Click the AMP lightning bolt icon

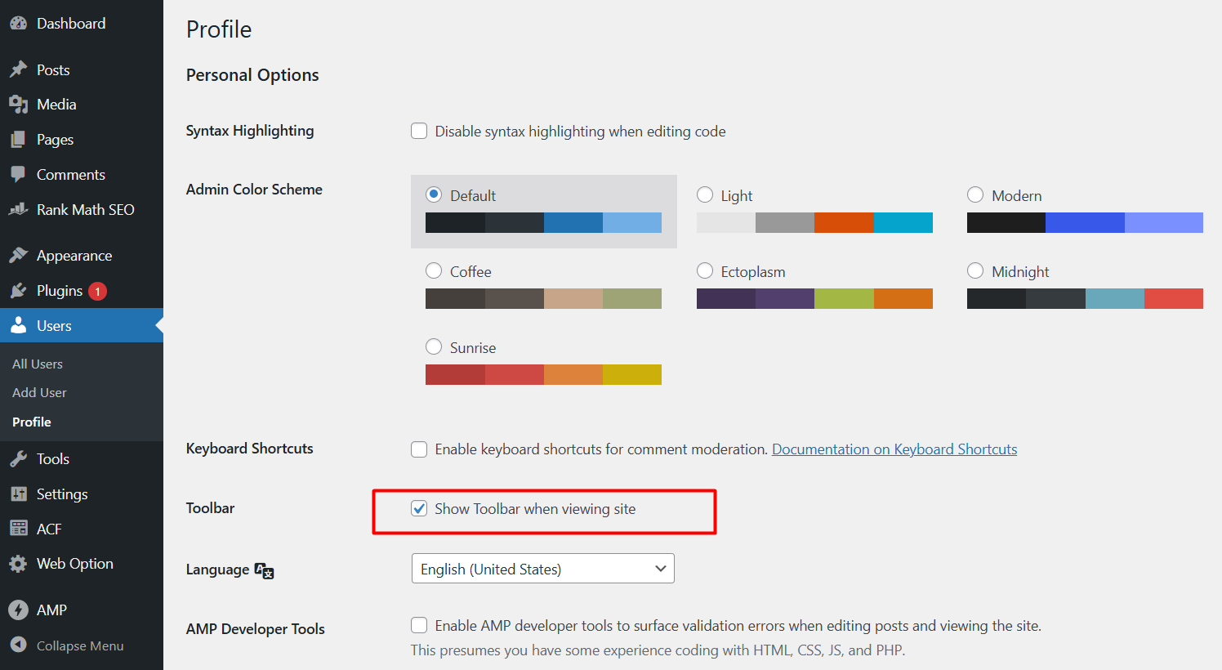18,610
